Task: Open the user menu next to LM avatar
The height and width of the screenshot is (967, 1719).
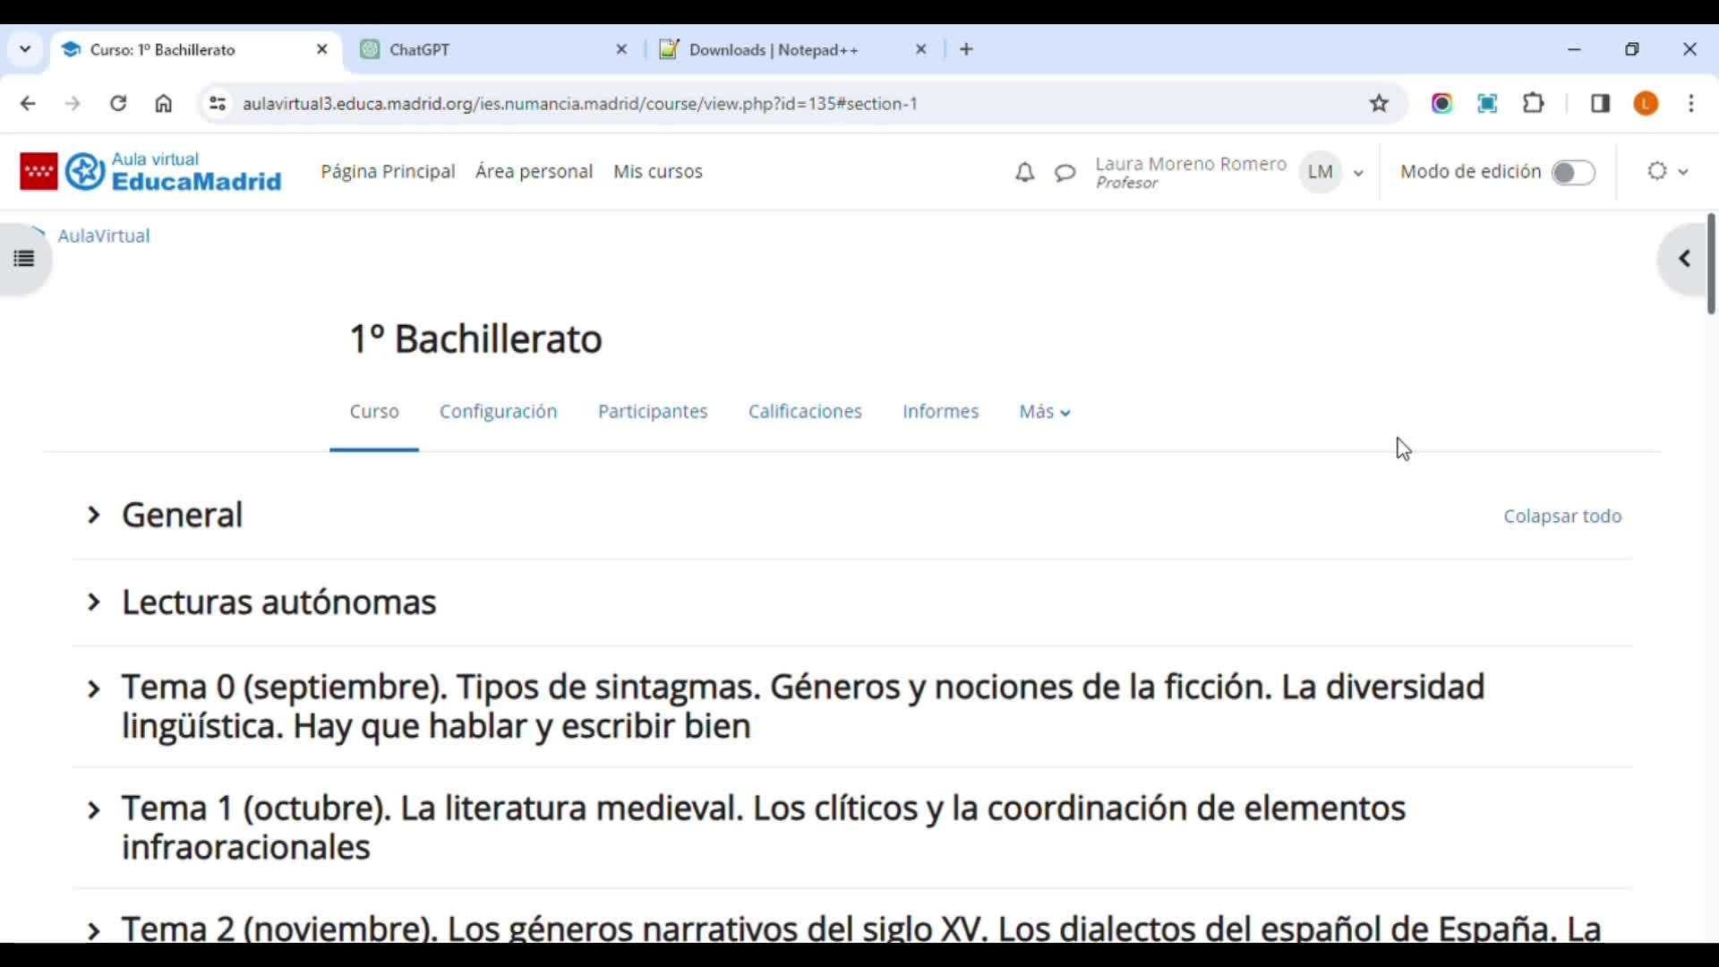Action: 1358,172
